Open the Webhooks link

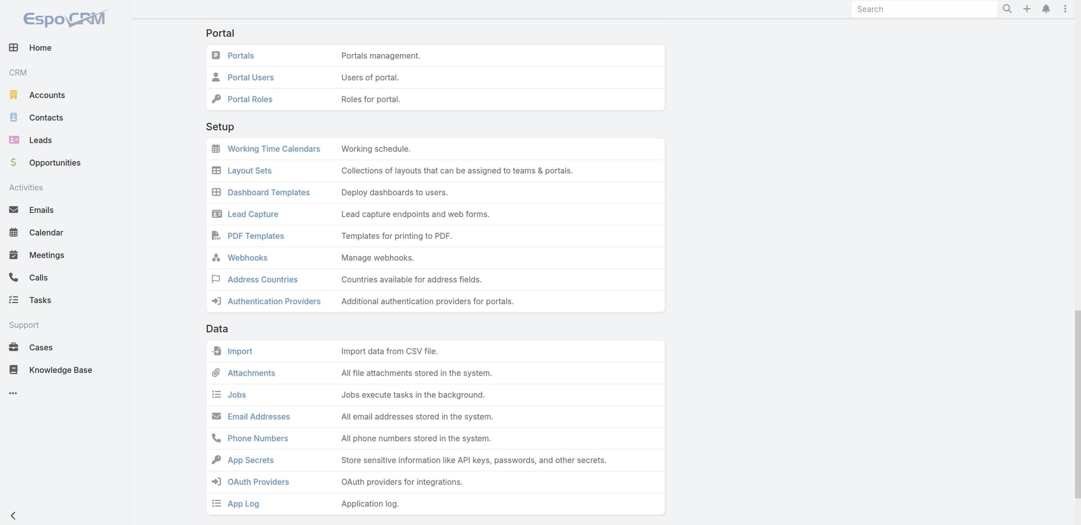click(247, 258)
